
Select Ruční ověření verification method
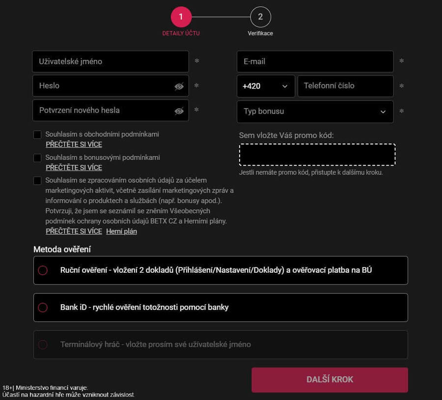coord(43,270)
